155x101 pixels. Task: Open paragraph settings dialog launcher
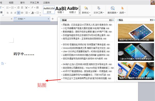pos(40,15)
